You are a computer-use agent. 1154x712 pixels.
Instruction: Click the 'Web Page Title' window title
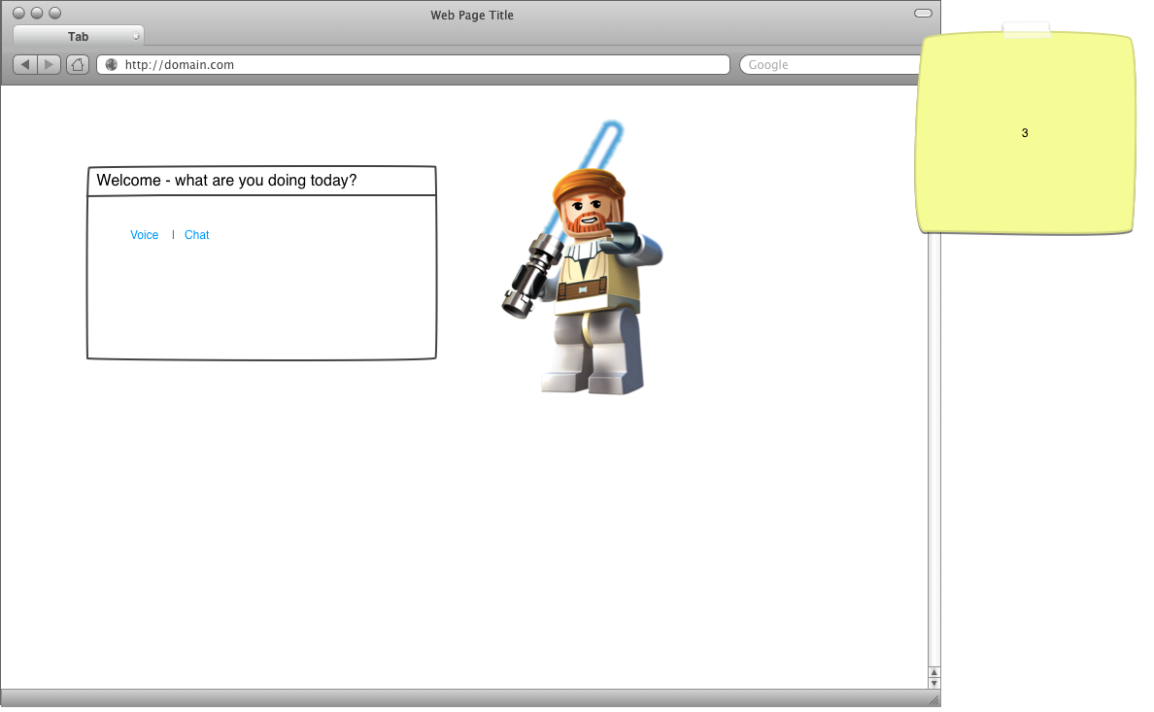(x=472, y=15)
